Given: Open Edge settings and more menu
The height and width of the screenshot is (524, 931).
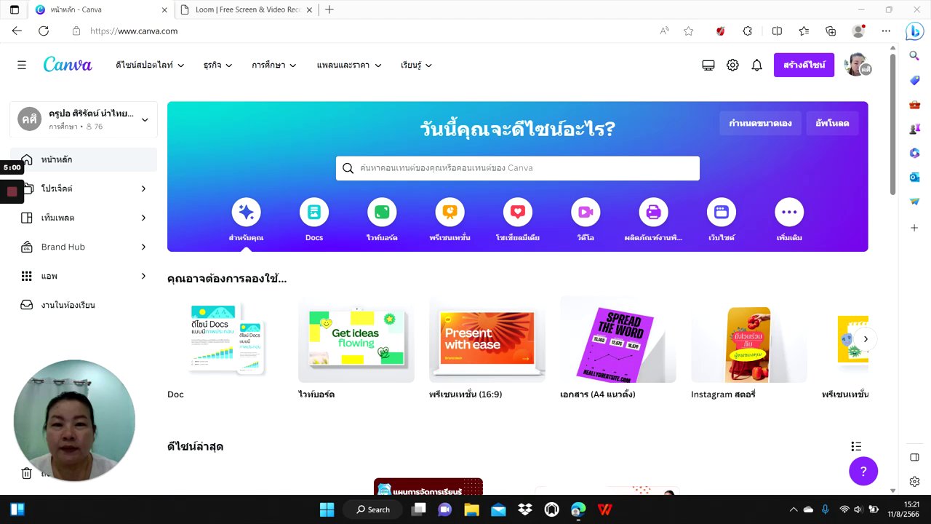Looking at the screenshot, I should point(886,31).
